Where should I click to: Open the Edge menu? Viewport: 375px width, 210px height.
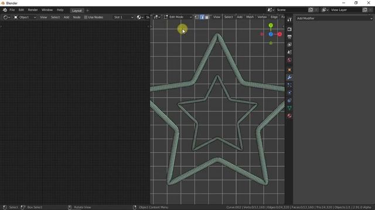coord(274,17)
